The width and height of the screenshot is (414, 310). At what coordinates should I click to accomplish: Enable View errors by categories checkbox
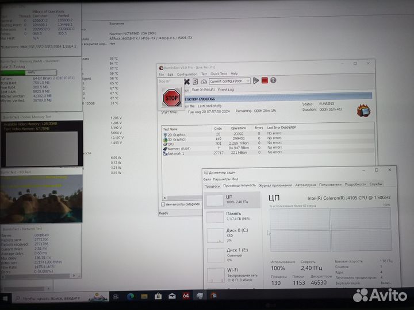(163, 204)
